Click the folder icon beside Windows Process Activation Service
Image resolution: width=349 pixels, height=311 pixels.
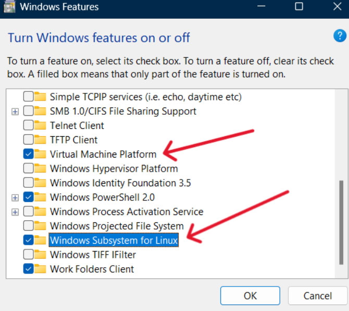click(40, 211)
